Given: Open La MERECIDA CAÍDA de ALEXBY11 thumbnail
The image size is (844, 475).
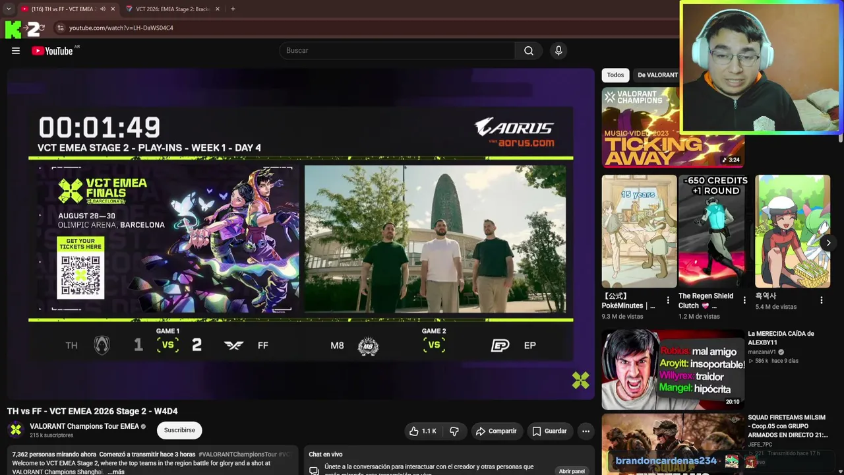Looking at the screenshot, I should pos(673,369).
